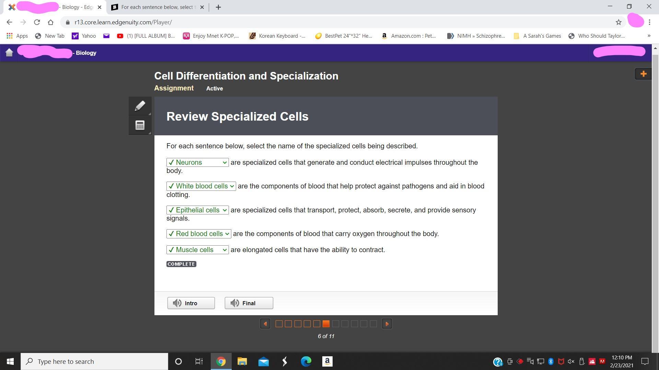659x370 pixels.
Task: Open File Explorer from taskbar
Action: 242,361
